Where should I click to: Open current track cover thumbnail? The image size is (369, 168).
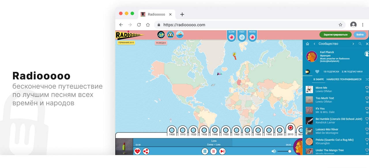pos(124,147)
